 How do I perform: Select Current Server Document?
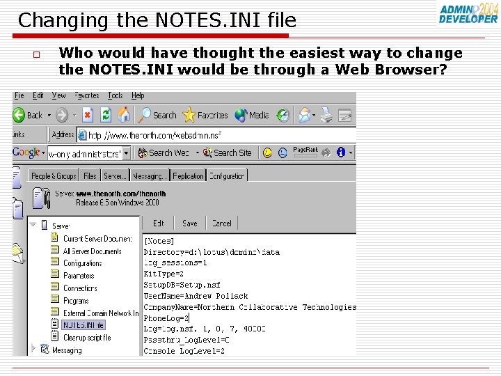click(x=97, y=239)
